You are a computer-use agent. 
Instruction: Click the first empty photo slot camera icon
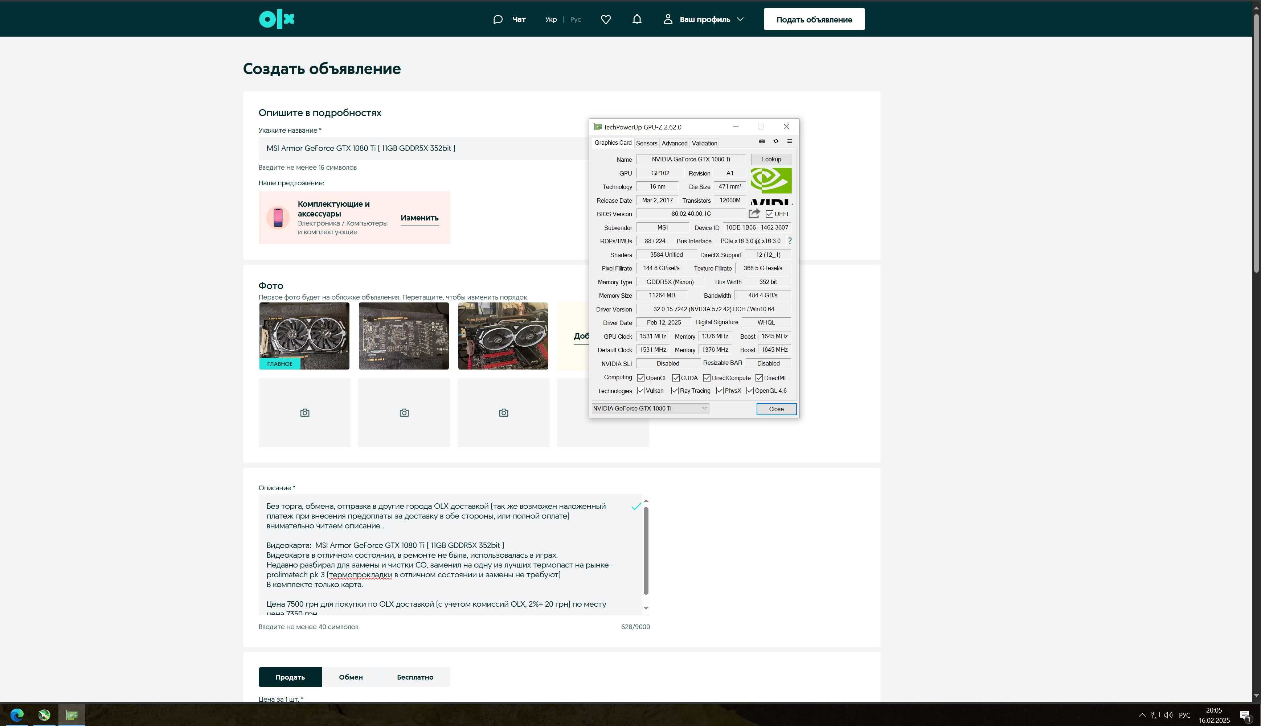pos(305,413)
